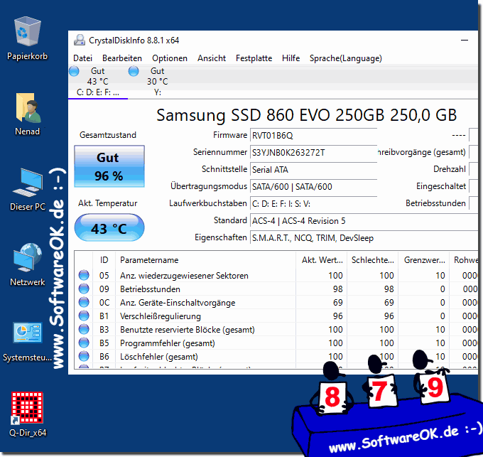Click the Akt. Temperatur label

pyautogui.click(x=107, y=203)
